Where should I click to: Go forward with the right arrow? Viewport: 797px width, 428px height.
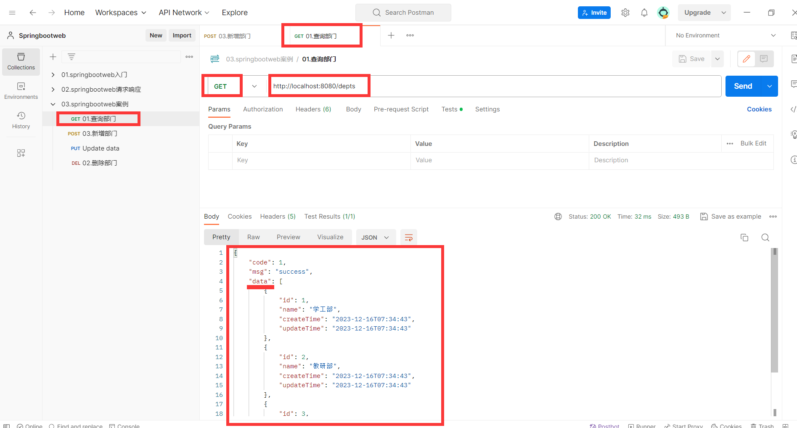point(51,13)
